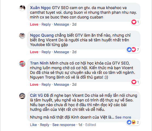Image resolution: width=152 pixels, height=131 pixels.
Task: Click the heart reaction on Tran Ninh's comment
Action: tap(136, 82)
